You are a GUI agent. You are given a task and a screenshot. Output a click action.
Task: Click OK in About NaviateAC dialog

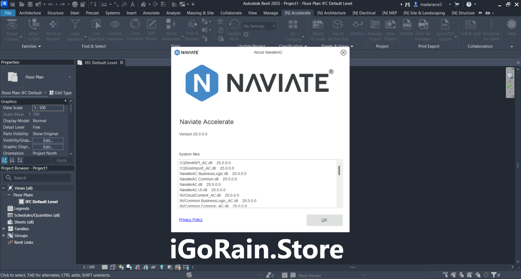coord(324,220)
